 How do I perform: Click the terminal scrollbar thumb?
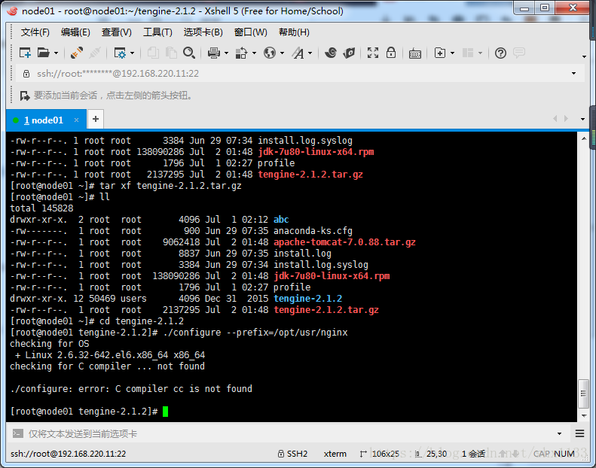[583, 394]
